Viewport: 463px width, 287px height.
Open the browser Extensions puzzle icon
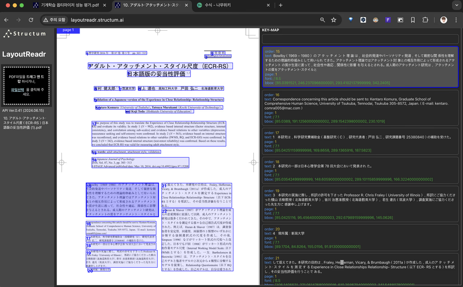tap(425, 20)
